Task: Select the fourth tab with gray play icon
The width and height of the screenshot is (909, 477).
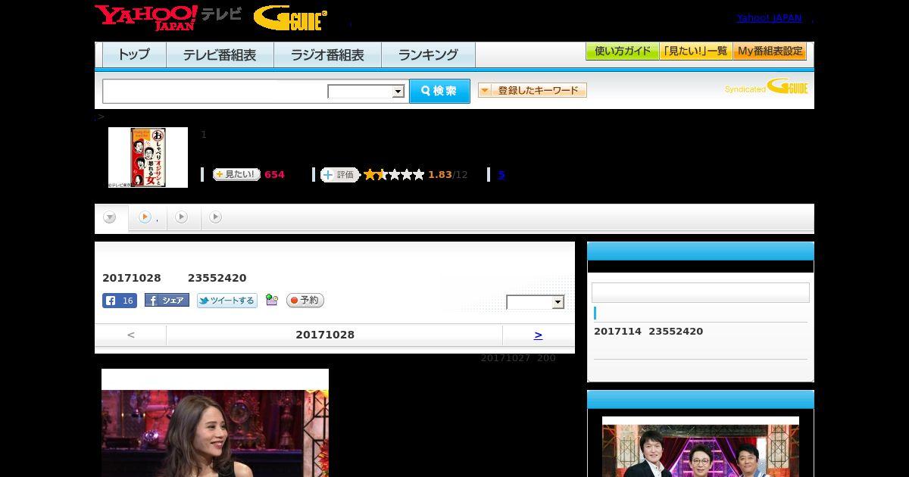Action: tap(217, 217)
